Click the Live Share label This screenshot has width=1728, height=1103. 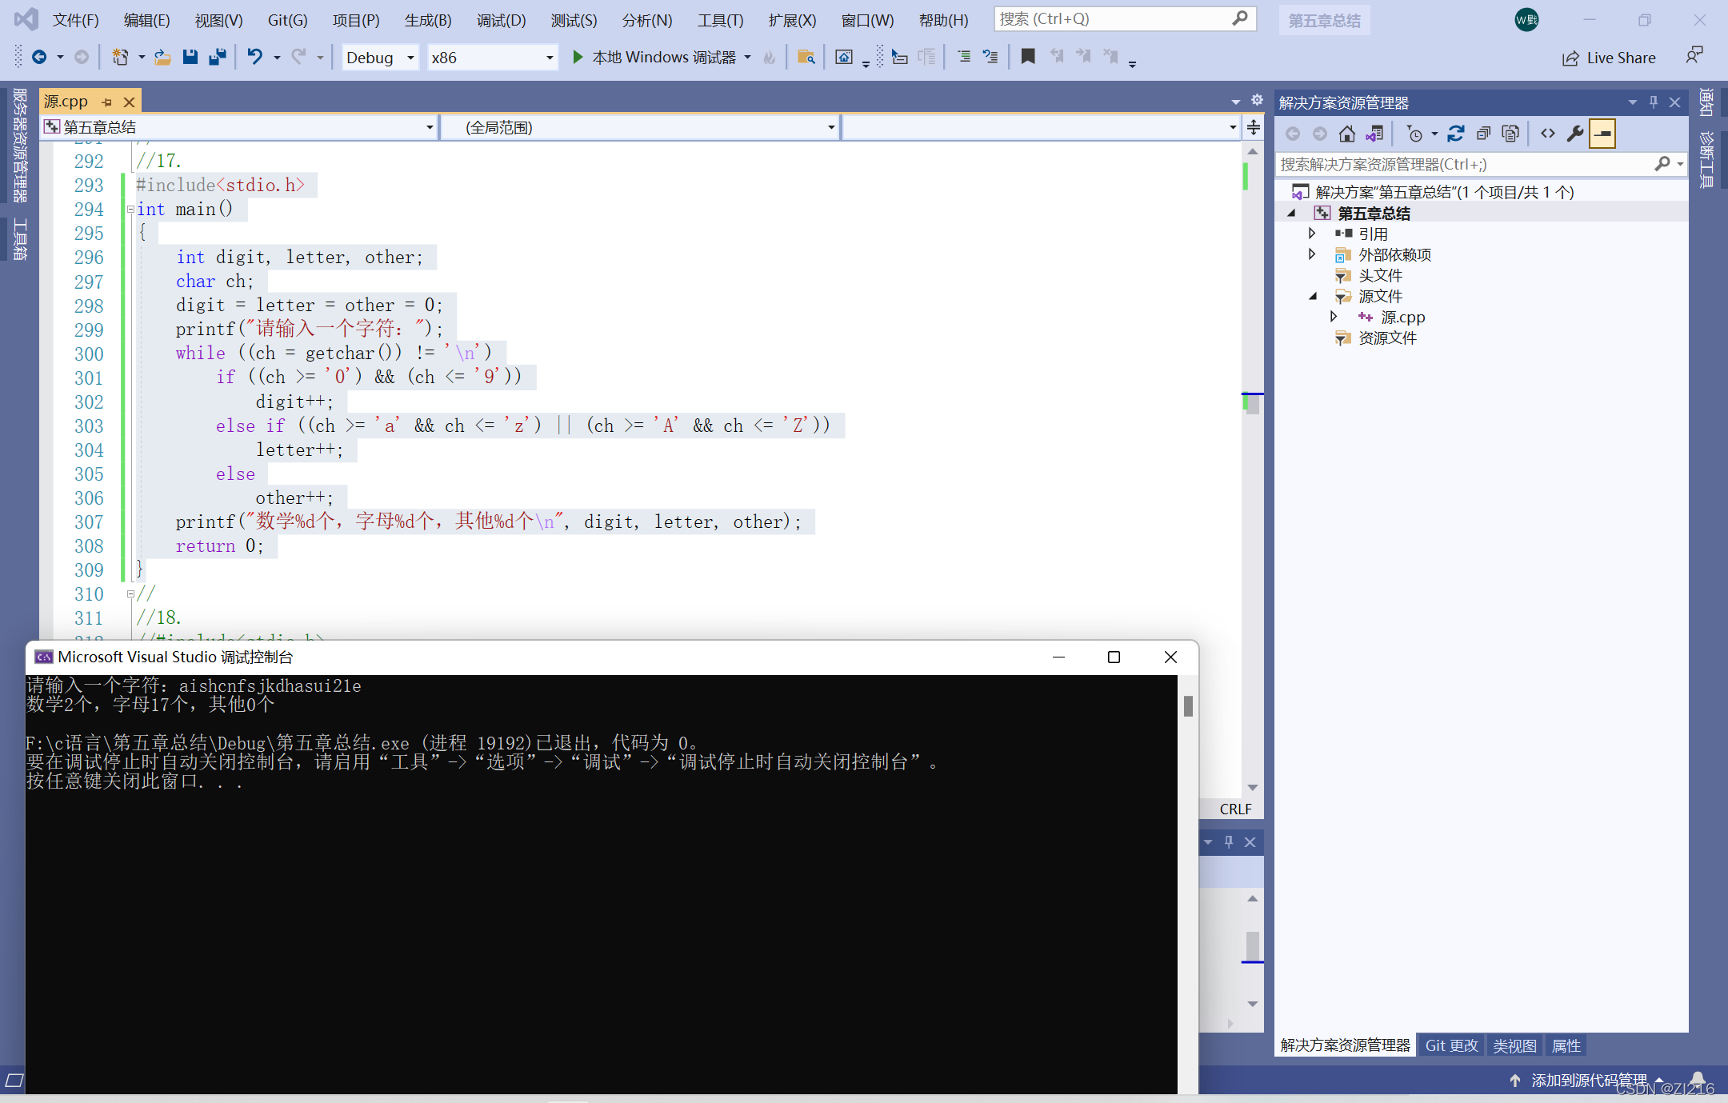pyautogui.click(x=1622, y=58)
